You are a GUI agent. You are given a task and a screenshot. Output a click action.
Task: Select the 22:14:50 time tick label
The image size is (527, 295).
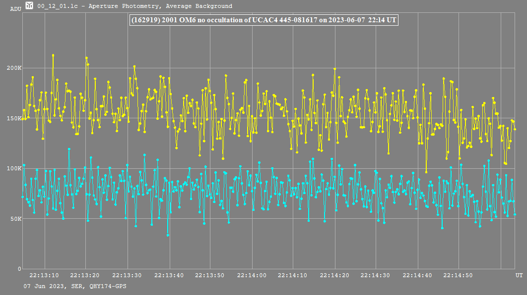click(x=458, y=275)
